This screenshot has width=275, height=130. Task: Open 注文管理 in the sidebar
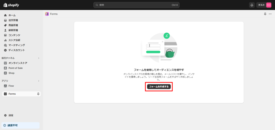(x=13, y=20)
